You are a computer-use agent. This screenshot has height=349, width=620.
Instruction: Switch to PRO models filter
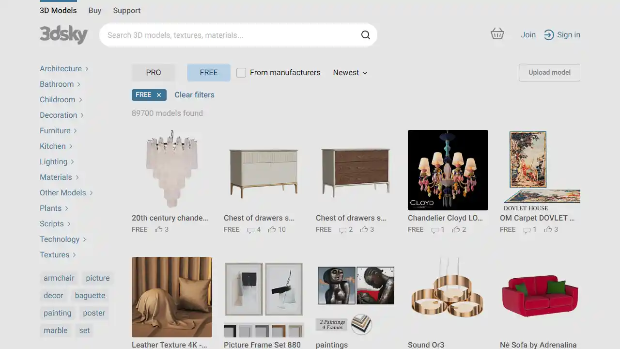153,72
